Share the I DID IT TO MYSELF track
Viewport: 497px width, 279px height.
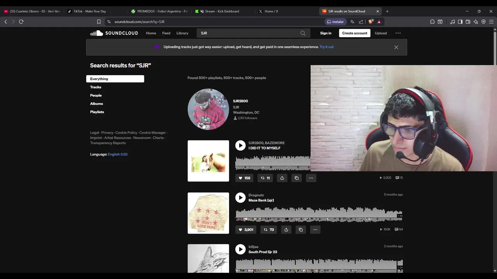point(282,178)
